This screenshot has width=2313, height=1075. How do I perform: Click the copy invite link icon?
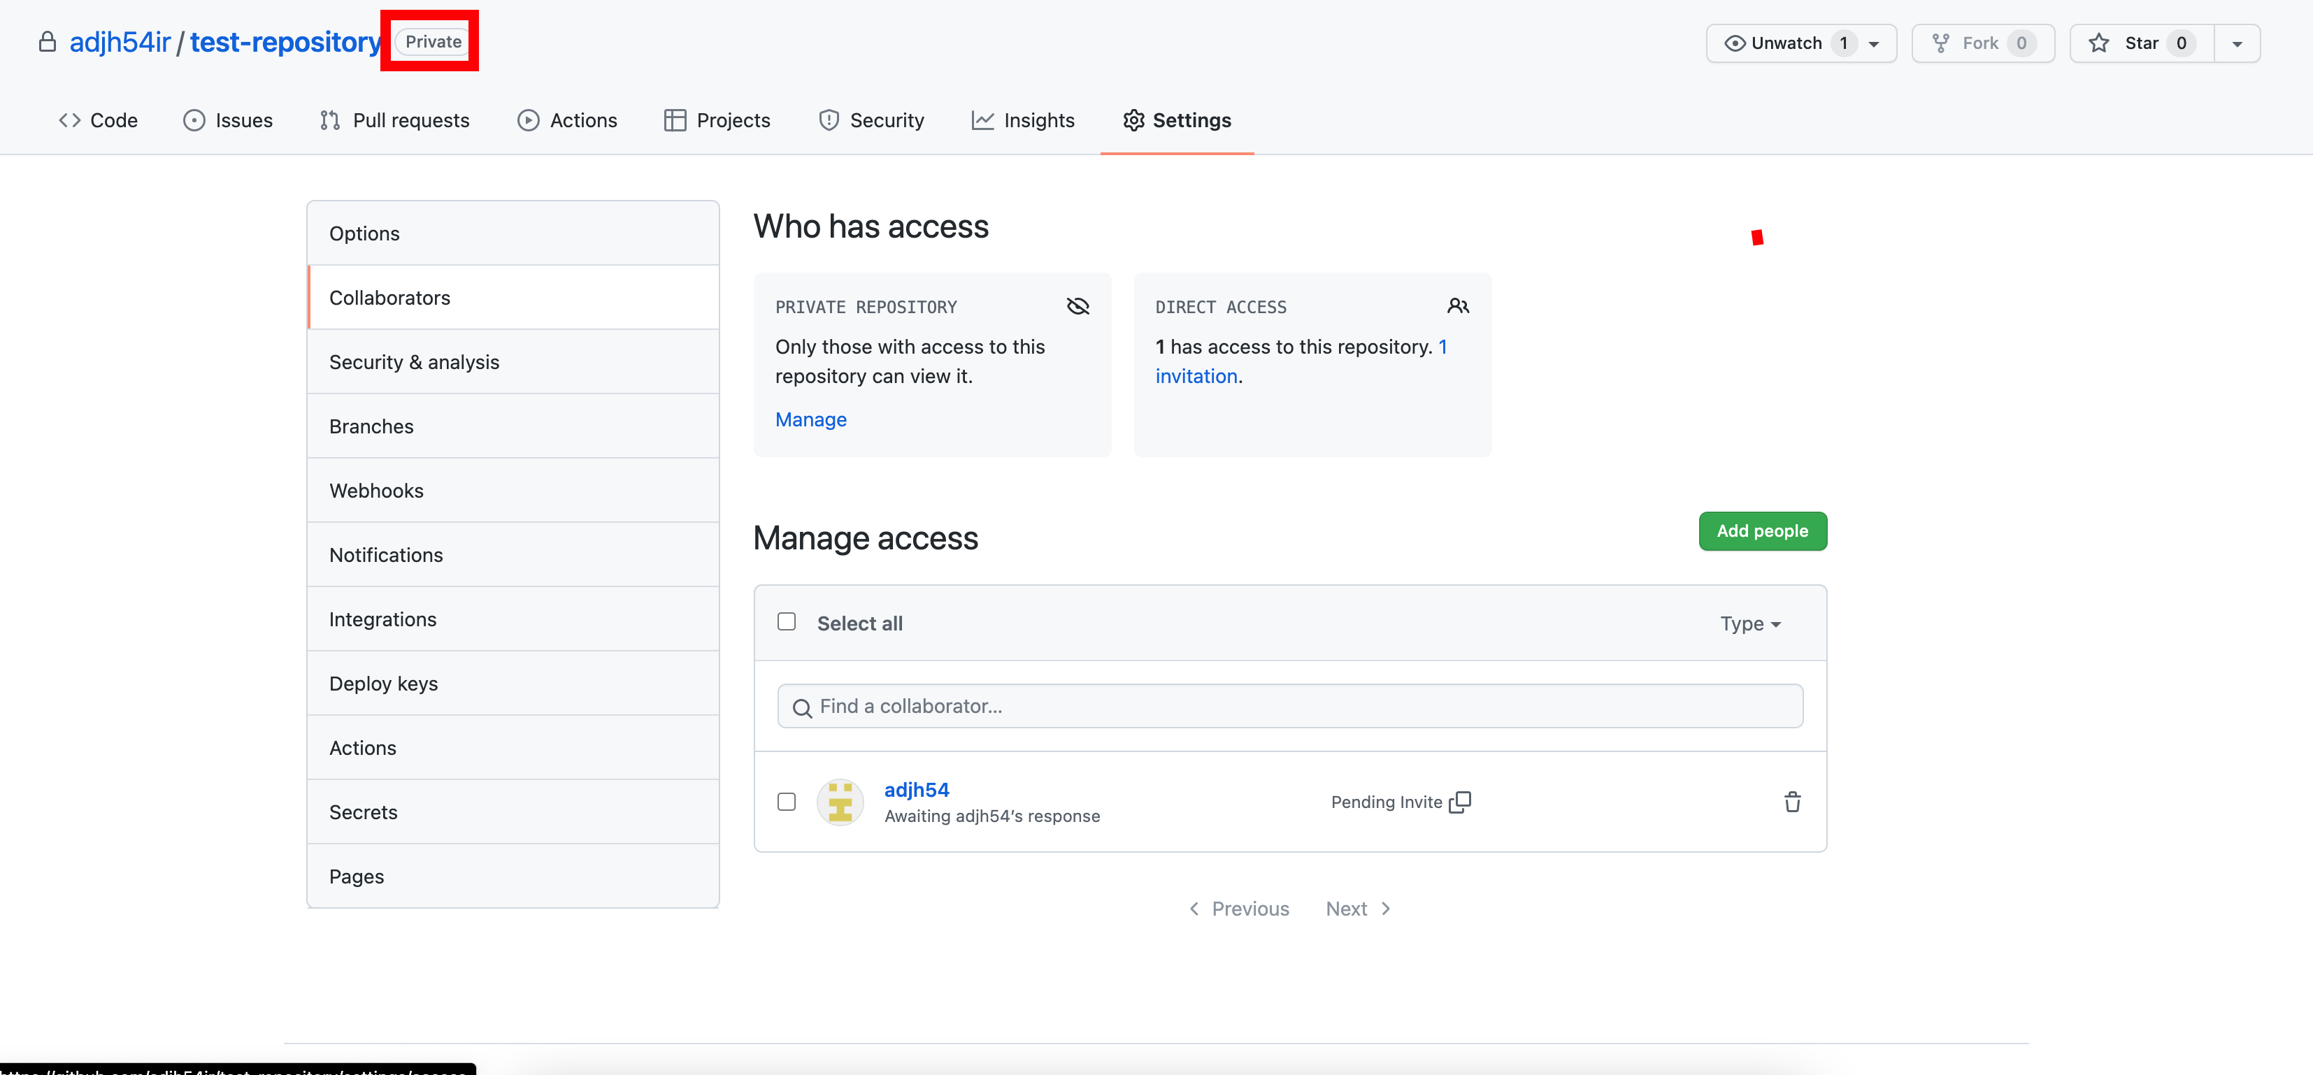pos(1460,801)
